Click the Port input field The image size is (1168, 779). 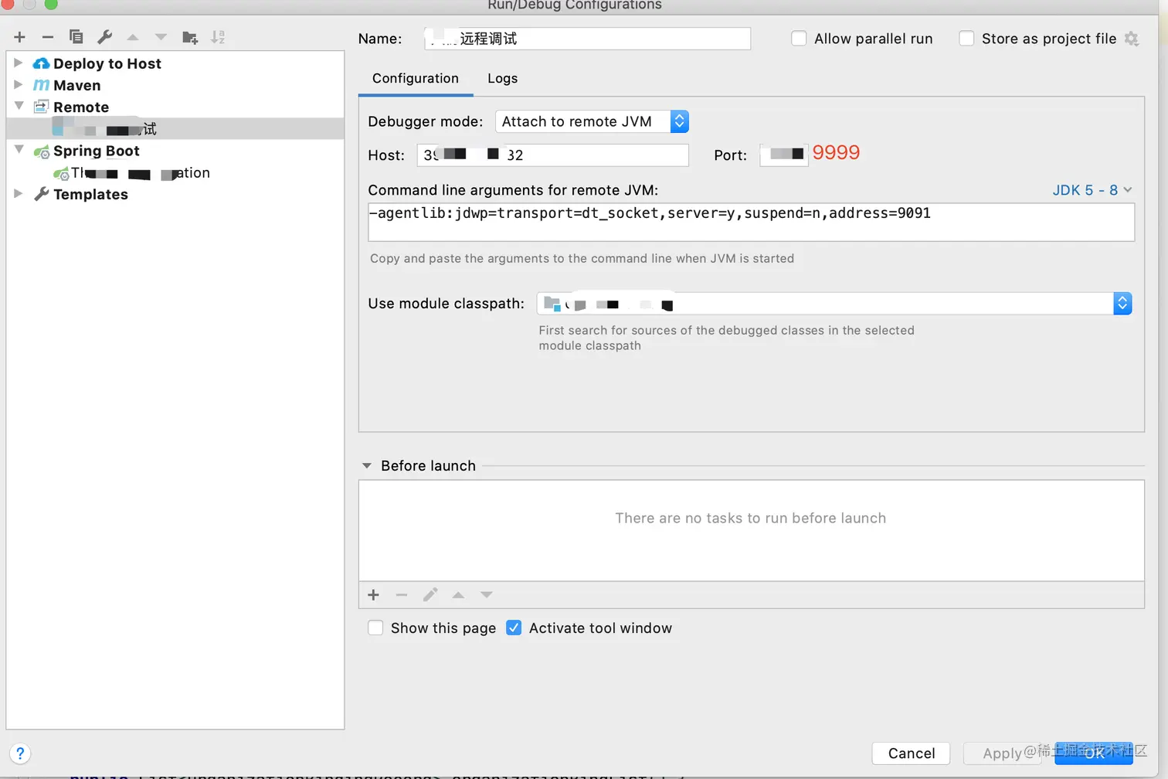[784, 155]
